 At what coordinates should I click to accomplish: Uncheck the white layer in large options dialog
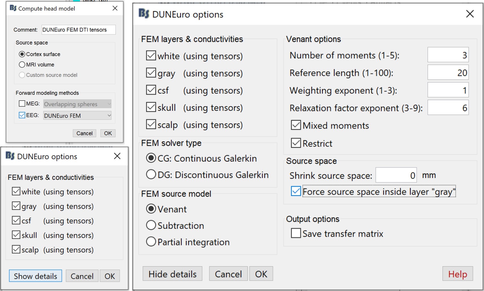(151, 56)
